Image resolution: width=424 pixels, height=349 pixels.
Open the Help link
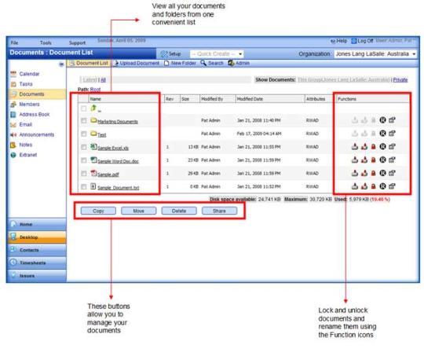click(x=339, y=41)
